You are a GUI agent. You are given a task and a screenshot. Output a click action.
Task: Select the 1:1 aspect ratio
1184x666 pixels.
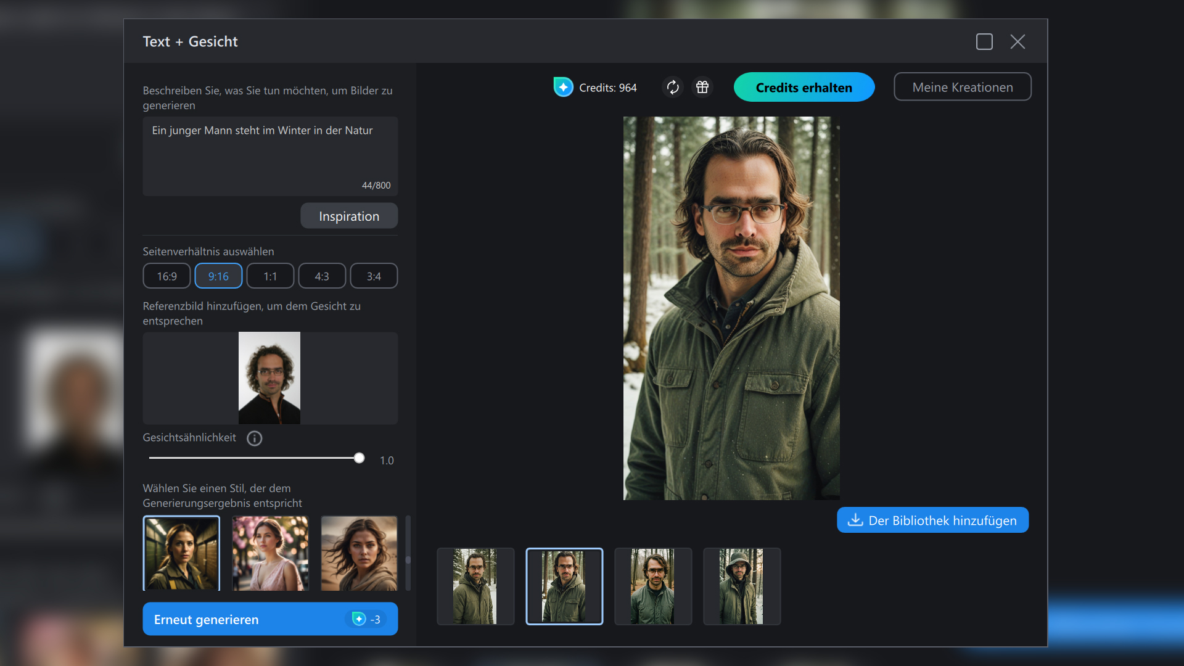click(270, 276)
